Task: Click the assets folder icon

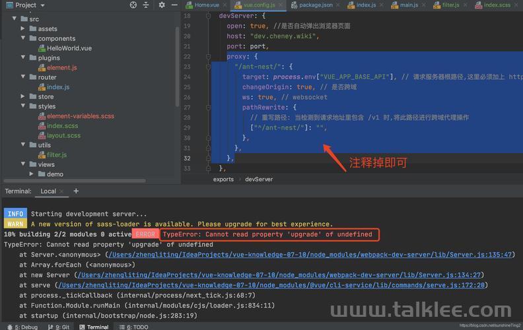Action: (x=33, y=28)
